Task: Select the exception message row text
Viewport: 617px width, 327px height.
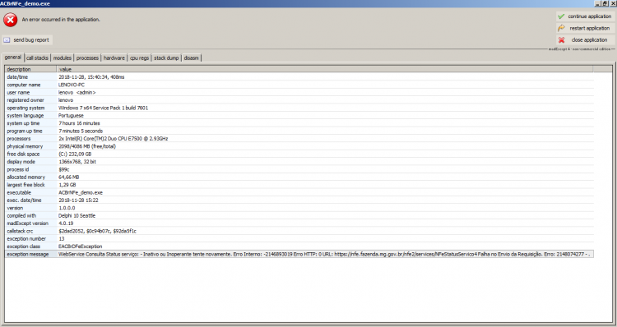Action: tap(324, 255)
